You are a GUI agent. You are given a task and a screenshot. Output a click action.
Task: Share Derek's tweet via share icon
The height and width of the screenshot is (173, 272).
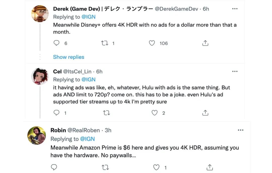click(x=205, y=43)
